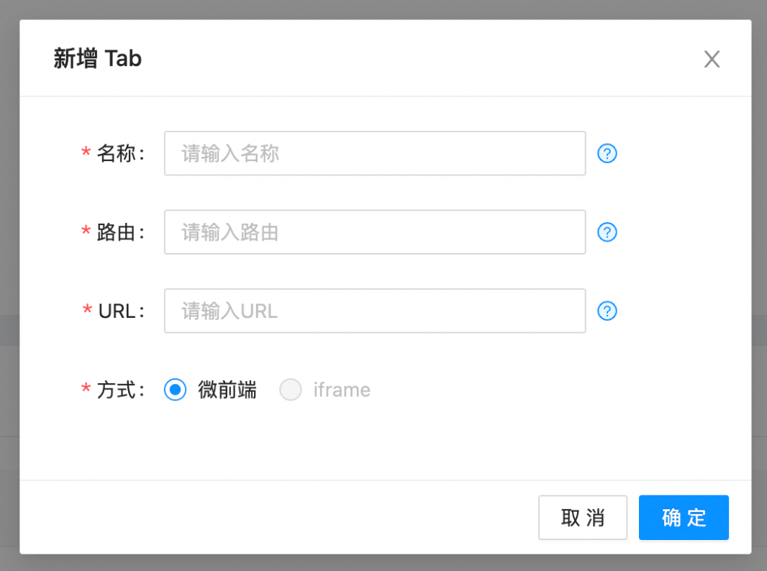Screen dimensions: 767x571
Task: Click the 新增 Tab dialog title
Action: (98, 58)
